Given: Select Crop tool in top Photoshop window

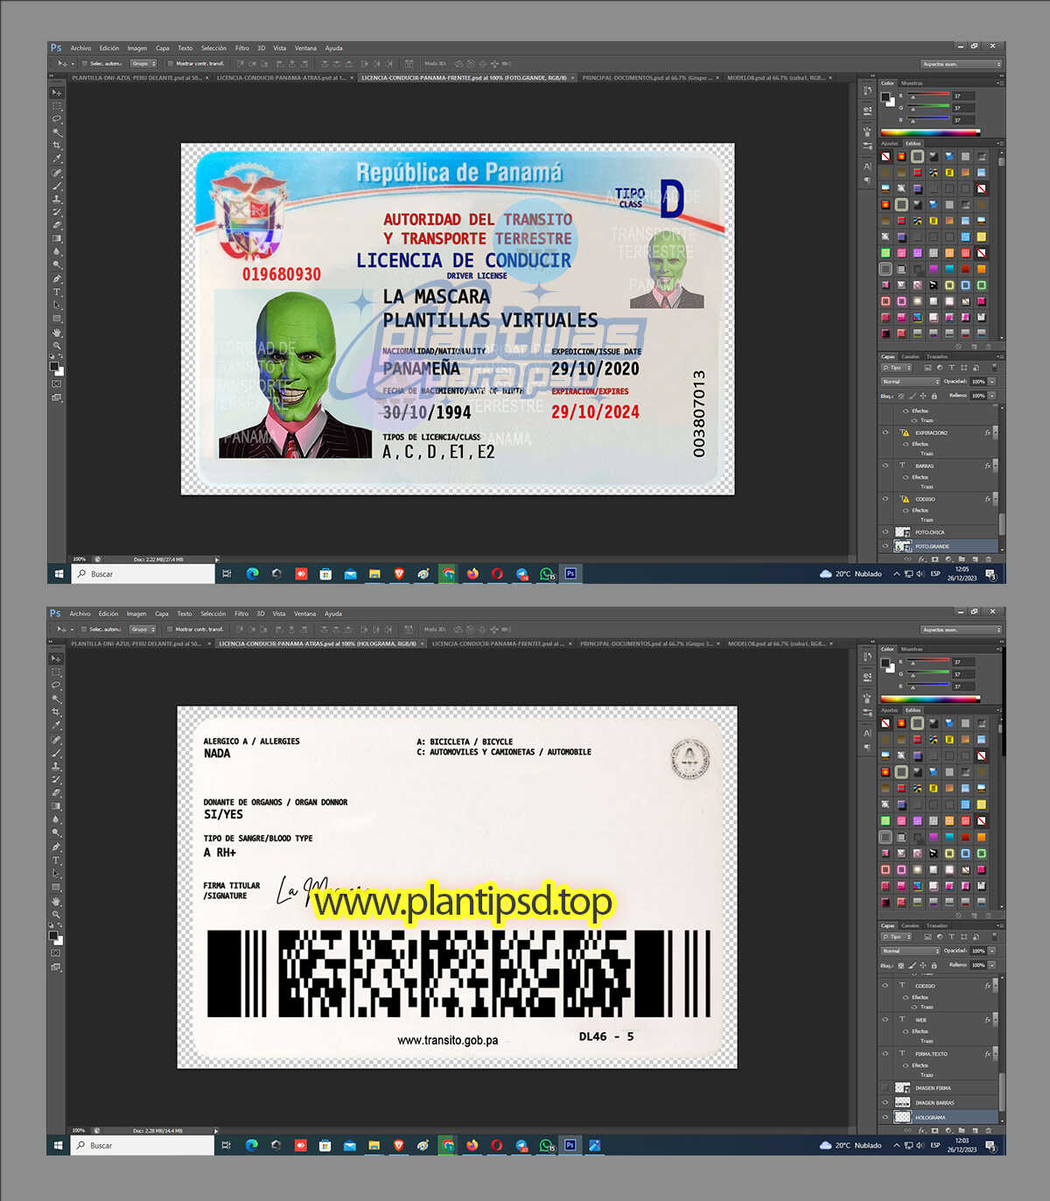Looking at the screenshot, I should [x=57, y=145].
